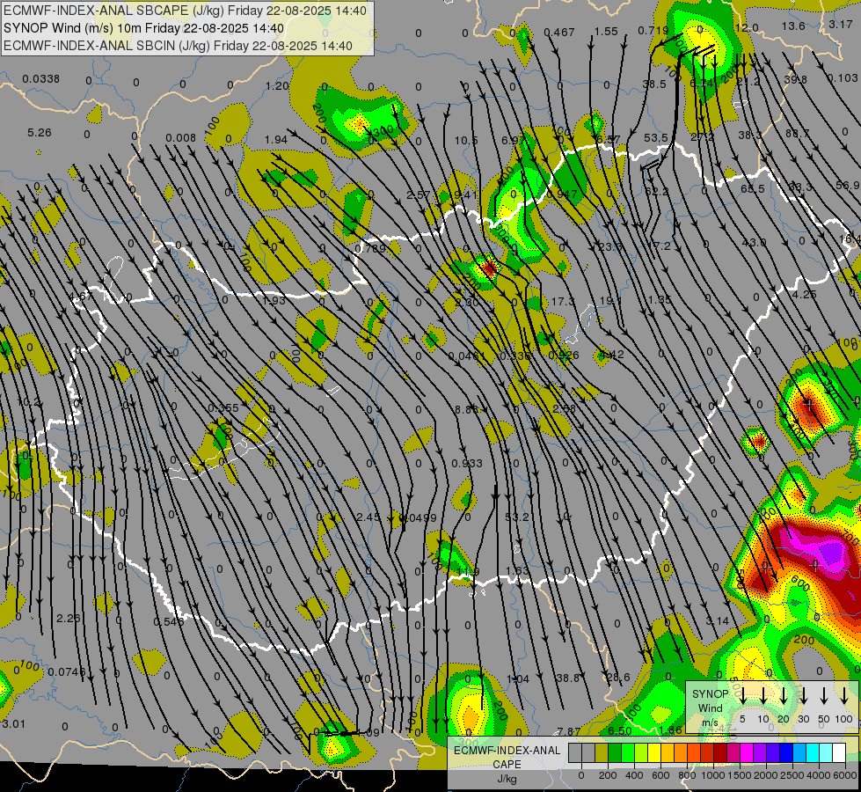
Task: Click the map value 0.355
Action: pos(223,407)
